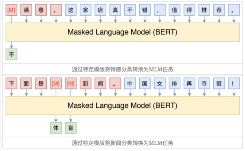Click the green 体 output box
This screenshot has width=245, height=151.
(56, 128)
